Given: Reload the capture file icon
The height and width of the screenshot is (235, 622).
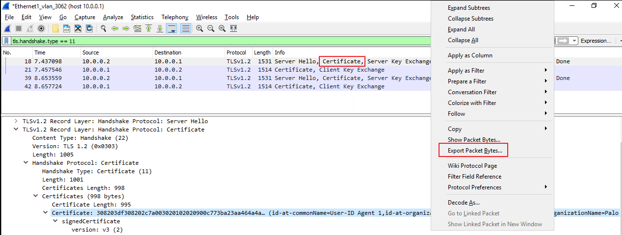Looking at the screenshot, I should click(x=88, y=28).
